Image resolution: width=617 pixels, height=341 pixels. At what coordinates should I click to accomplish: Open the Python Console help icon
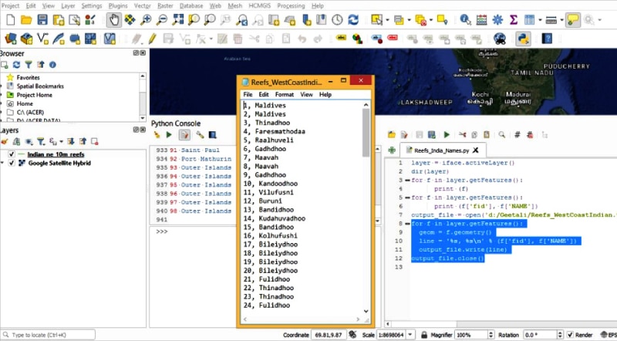click(214, 135)
